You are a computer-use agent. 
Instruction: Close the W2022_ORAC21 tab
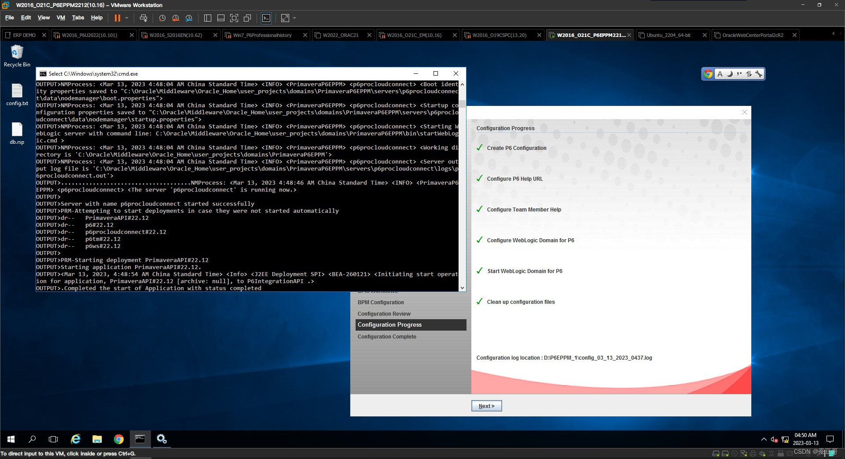369,35
